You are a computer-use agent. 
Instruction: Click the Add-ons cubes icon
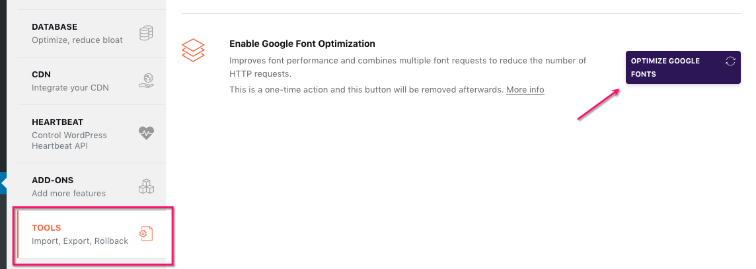coord(146,186)
